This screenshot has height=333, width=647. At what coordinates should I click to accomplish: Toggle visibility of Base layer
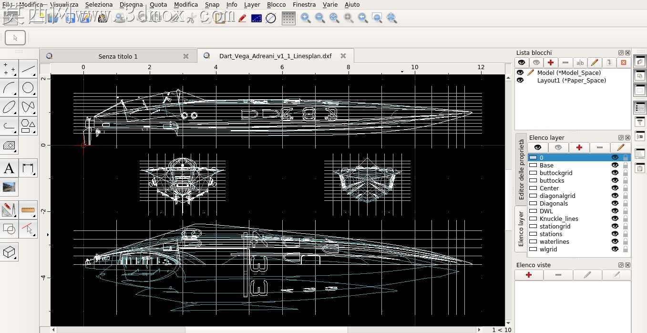click(x=615, y=165)
